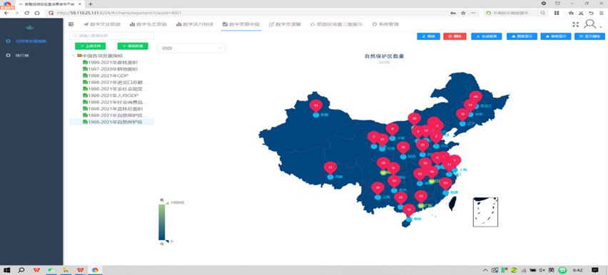Open the 数字生态旅游 tab
The height and width of the screenshot is (275, 608).
tap(148, 24)
